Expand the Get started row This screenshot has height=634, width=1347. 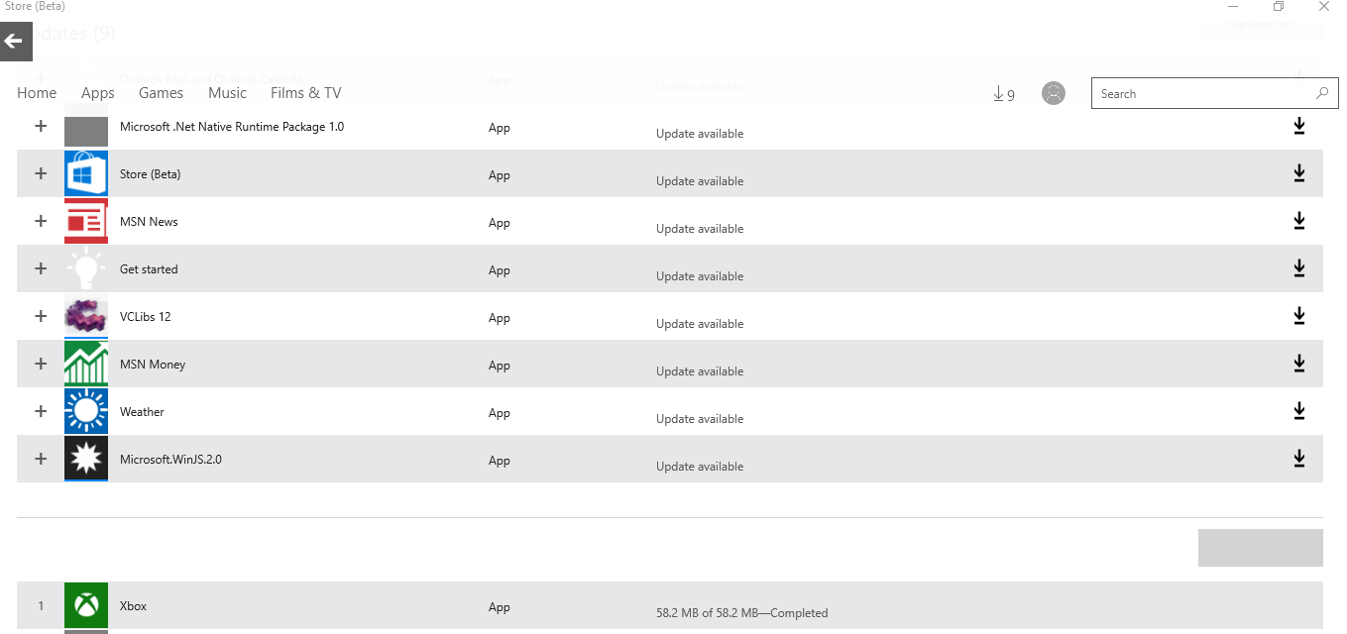coord(41,268)
